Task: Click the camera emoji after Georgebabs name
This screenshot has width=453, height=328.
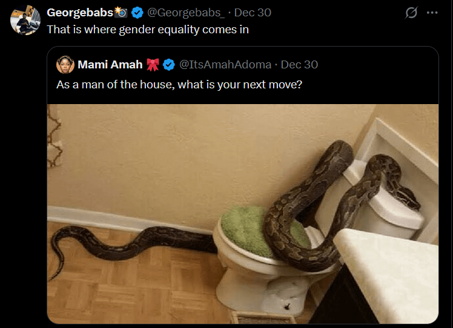Action: click(121, 13)
